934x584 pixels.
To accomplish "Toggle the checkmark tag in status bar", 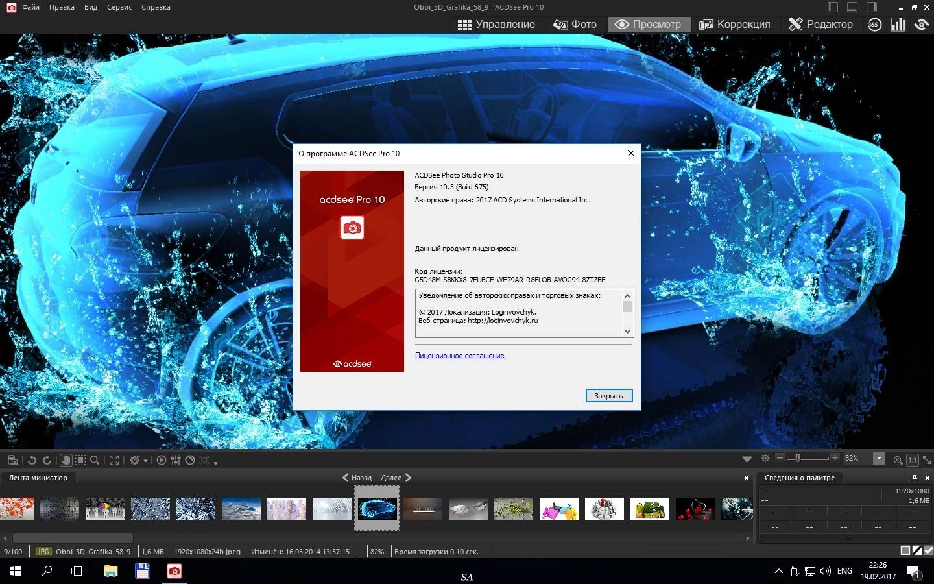I will point(929,551).
